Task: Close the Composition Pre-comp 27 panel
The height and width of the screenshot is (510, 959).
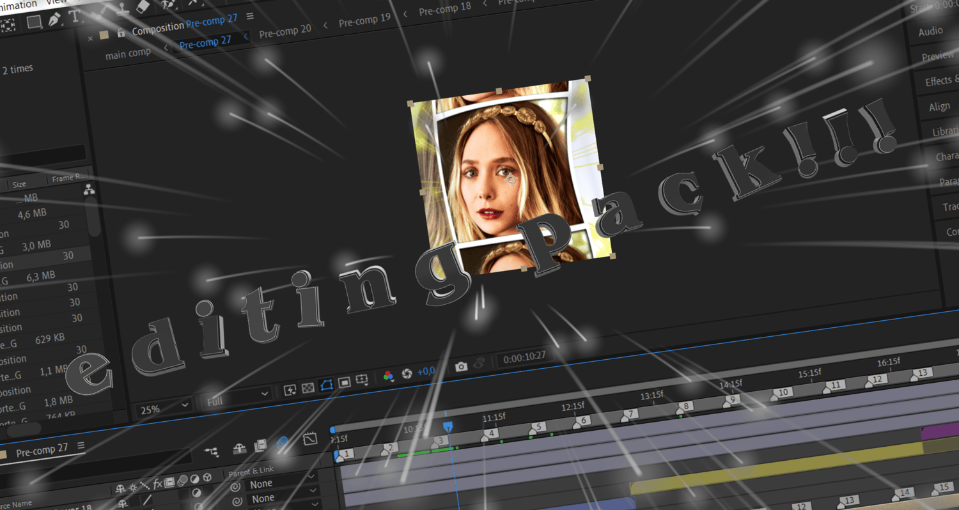Action: coord(90,38)
